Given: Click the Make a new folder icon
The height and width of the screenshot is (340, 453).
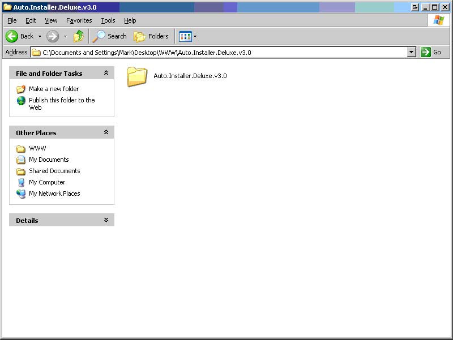Looking at the screenshot, I should pyautogui.click(x=21, y=89).
